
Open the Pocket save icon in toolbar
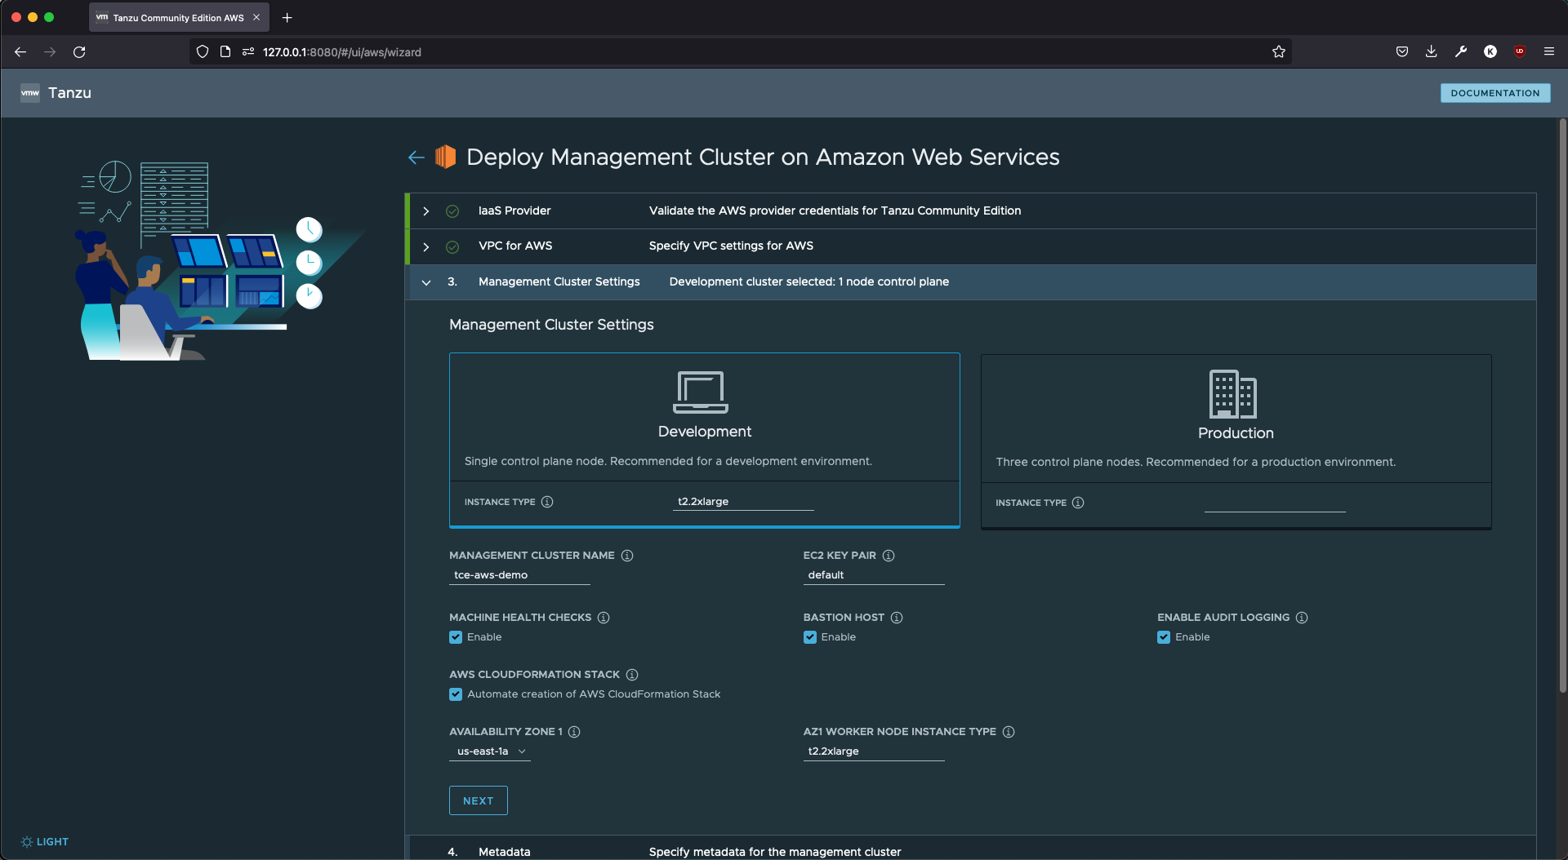(1402, 51)
